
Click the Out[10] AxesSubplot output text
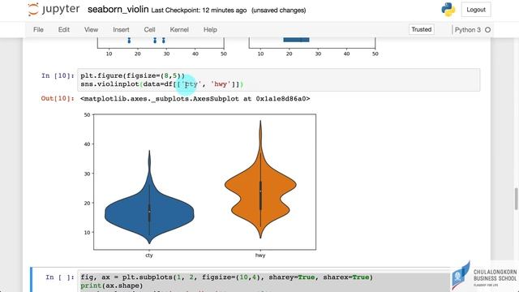195,99
